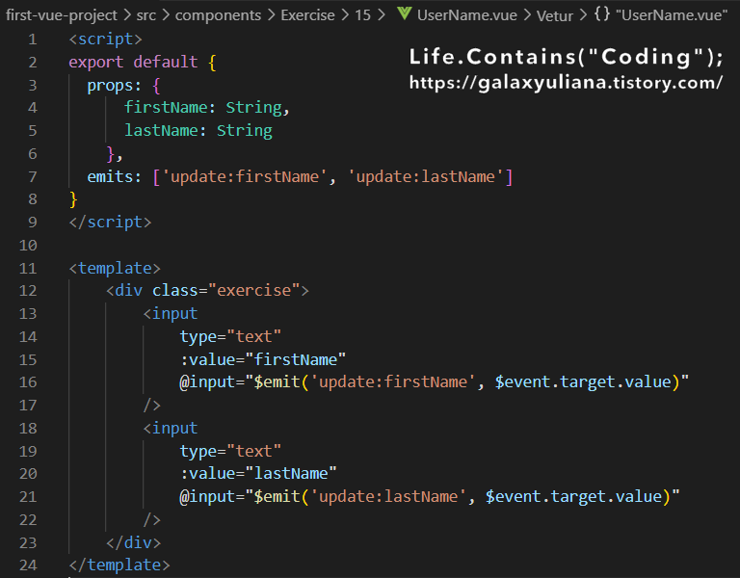This screenshot has height=578, width=740.
Task: Click line number 24 in gutter
Action: coord(28,565)
